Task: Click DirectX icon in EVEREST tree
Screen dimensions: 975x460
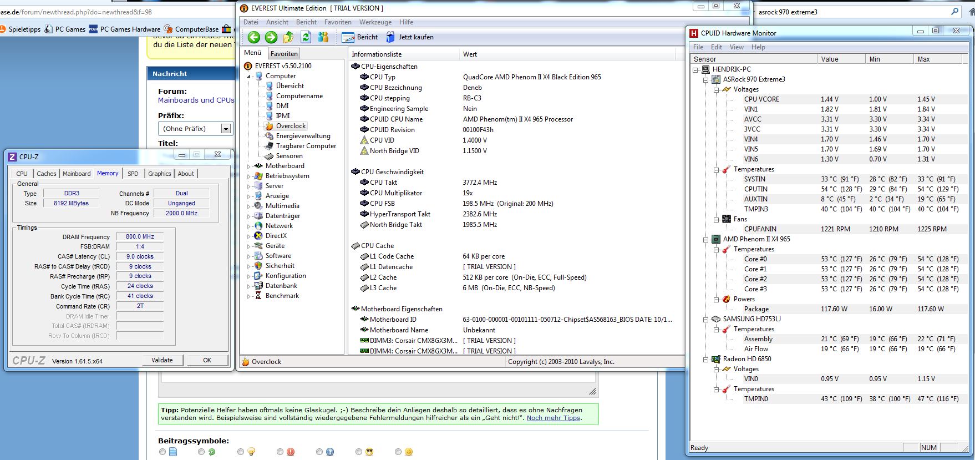Action: click(x=258, y=236)
